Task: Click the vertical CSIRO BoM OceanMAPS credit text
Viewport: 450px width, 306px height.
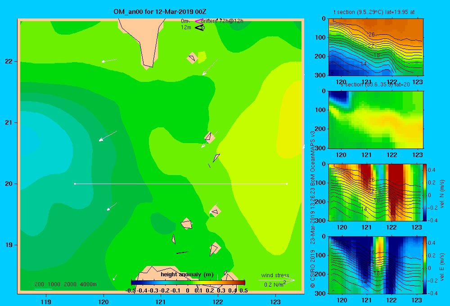Action: pos(313,210)
